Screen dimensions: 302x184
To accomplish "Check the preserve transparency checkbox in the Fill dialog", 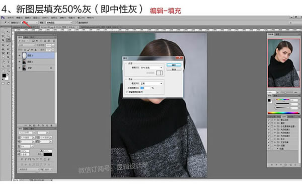I will [x=127, y=92].
